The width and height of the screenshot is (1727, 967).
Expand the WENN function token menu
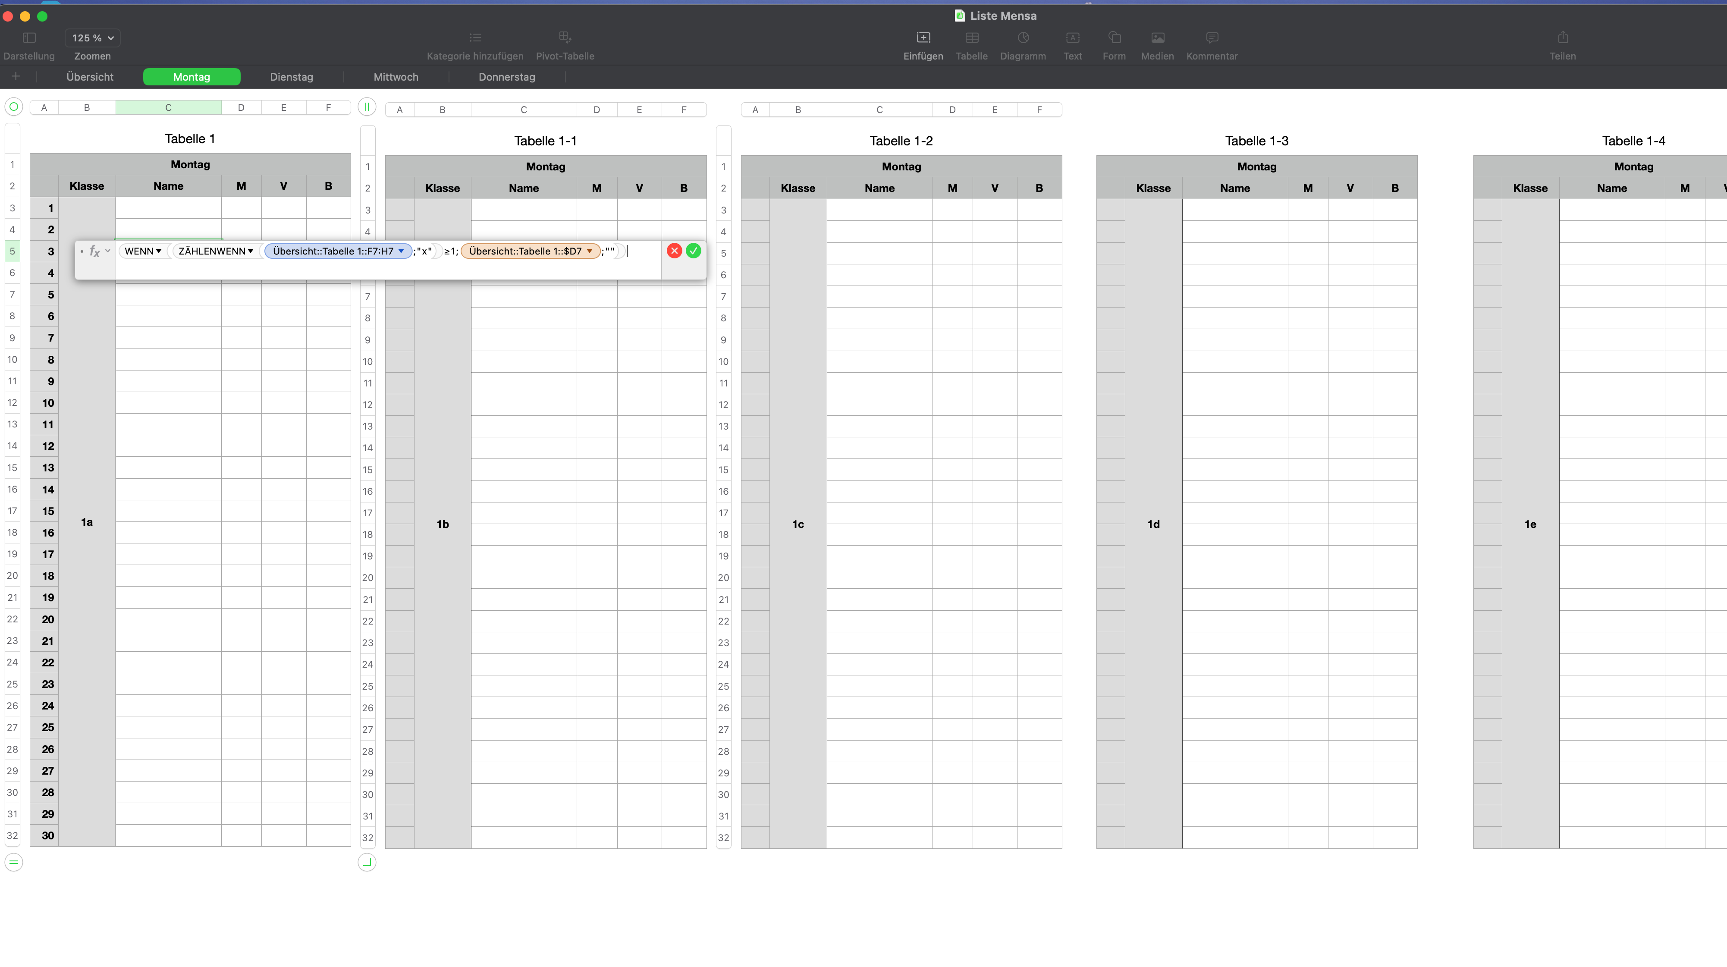click(158, 251)
